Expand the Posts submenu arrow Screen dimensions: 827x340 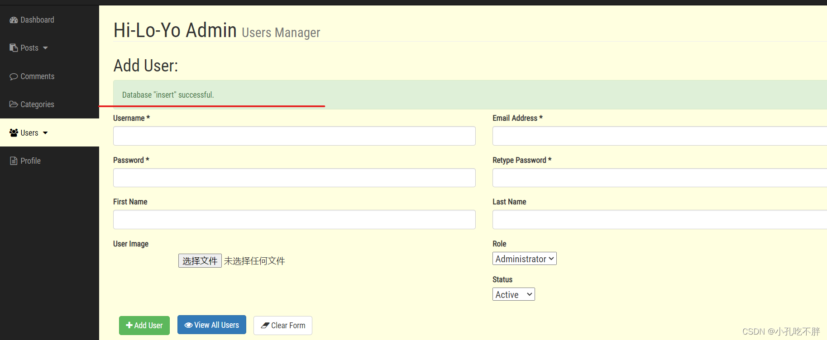pos(45,48)
